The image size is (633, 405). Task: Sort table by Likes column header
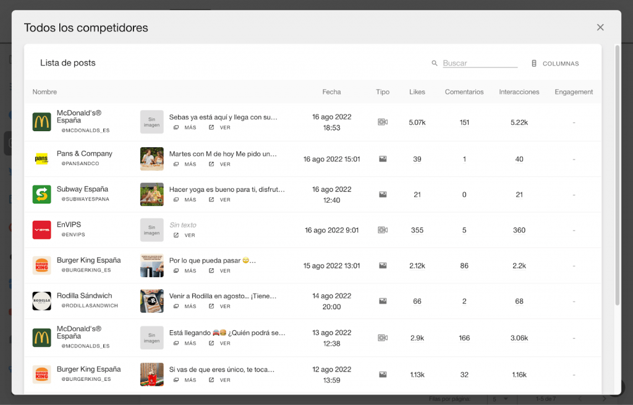[417, 92]
